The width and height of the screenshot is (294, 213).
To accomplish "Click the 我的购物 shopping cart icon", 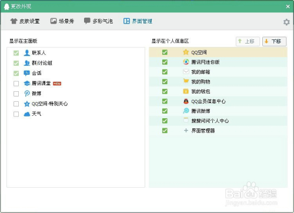I will pyautogui.click(x=186, y=81).
